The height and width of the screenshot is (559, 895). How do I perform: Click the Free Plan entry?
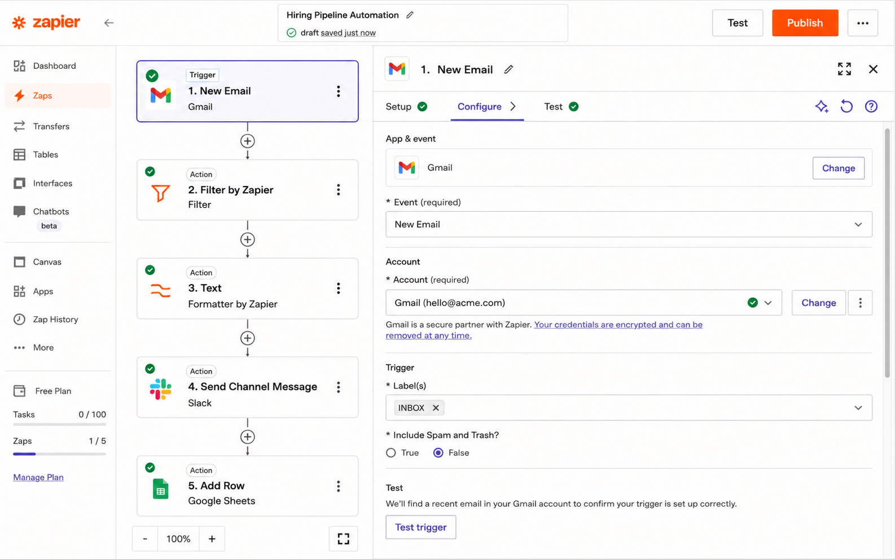(43, 391)
